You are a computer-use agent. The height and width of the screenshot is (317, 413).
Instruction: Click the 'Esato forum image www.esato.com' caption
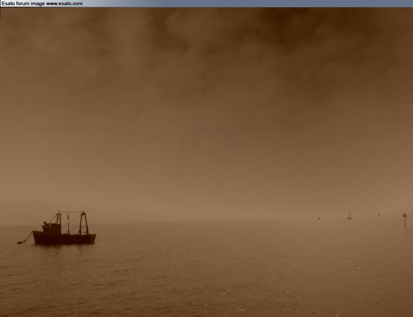[x=42, y=4]
